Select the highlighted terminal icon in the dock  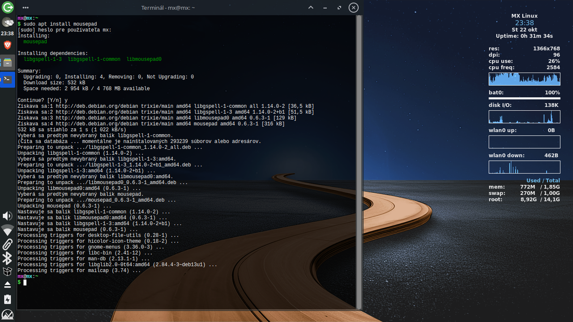click(7, 80)
